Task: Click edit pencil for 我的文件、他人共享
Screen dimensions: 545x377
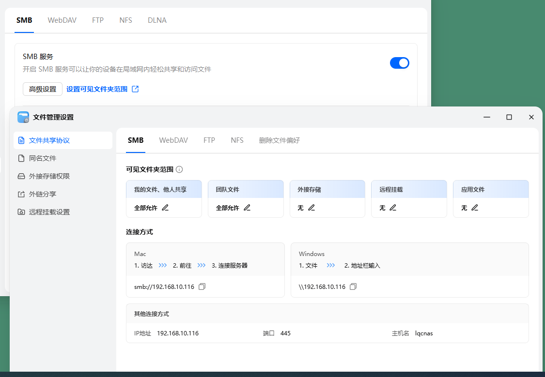Action: 165,208
